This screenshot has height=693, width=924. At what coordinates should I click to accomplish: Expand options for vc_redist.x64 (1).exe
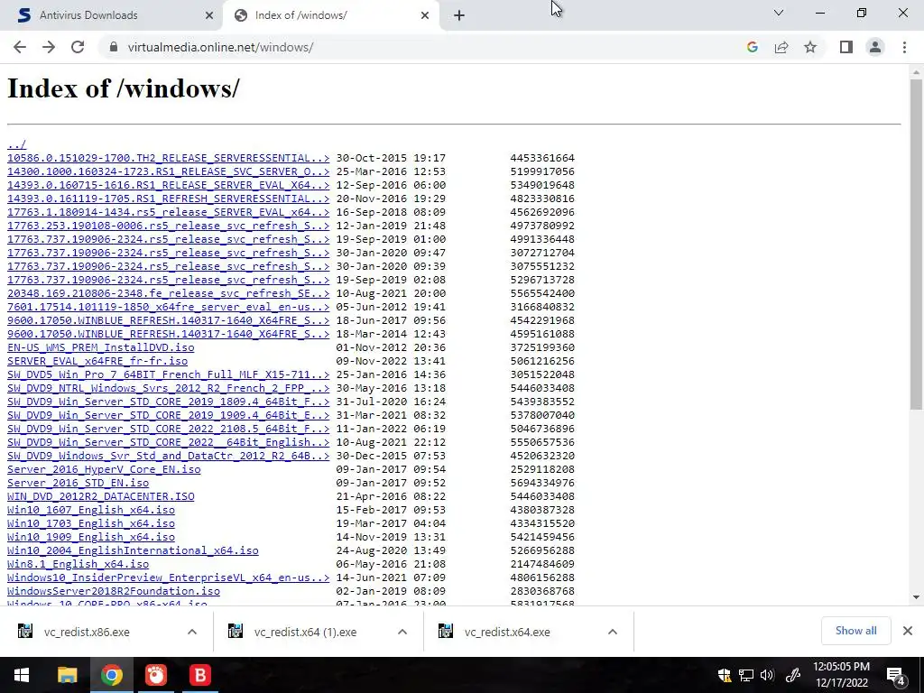coord(402,633)
